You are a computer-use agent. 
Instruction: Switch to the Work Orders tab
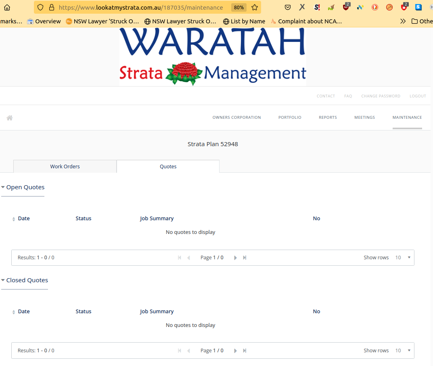[x=65, y=166]
